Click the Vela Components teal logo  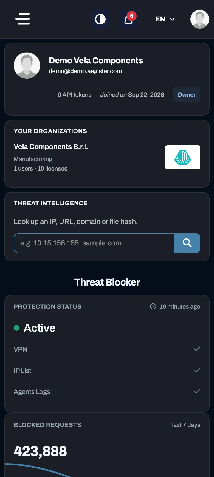pyautogui.click(x=183, y=157)
